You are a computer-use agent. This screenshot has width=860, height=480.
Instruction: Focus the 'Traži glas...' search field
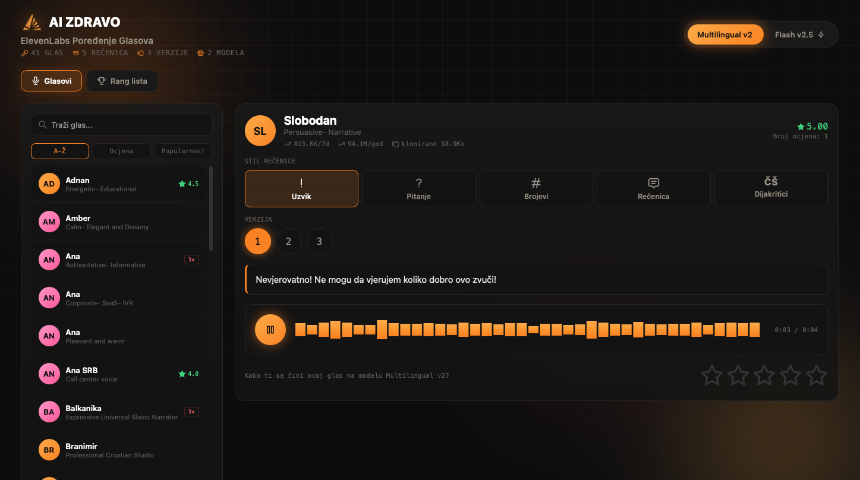(122, 125)
